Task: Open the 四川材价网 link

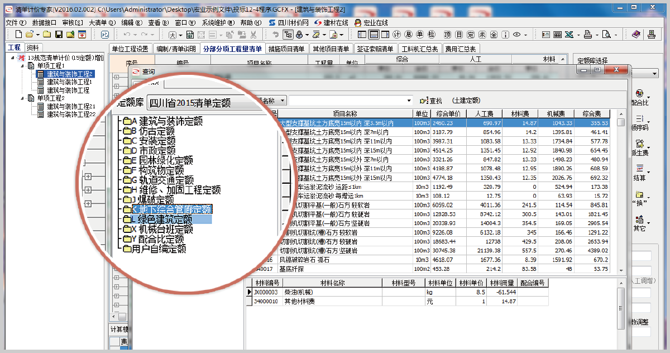Action: point(289,23)
